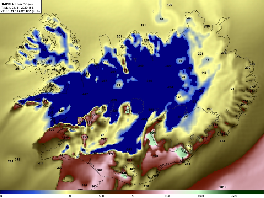The height and width of the screenshot is (198, 264).
Task: Click the value 230 on the map
Action: (60, 168)
